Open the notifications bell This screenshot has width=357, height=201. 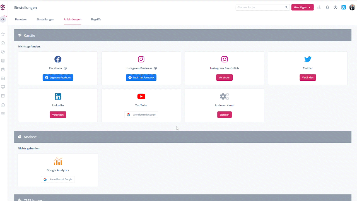[327, 8]
